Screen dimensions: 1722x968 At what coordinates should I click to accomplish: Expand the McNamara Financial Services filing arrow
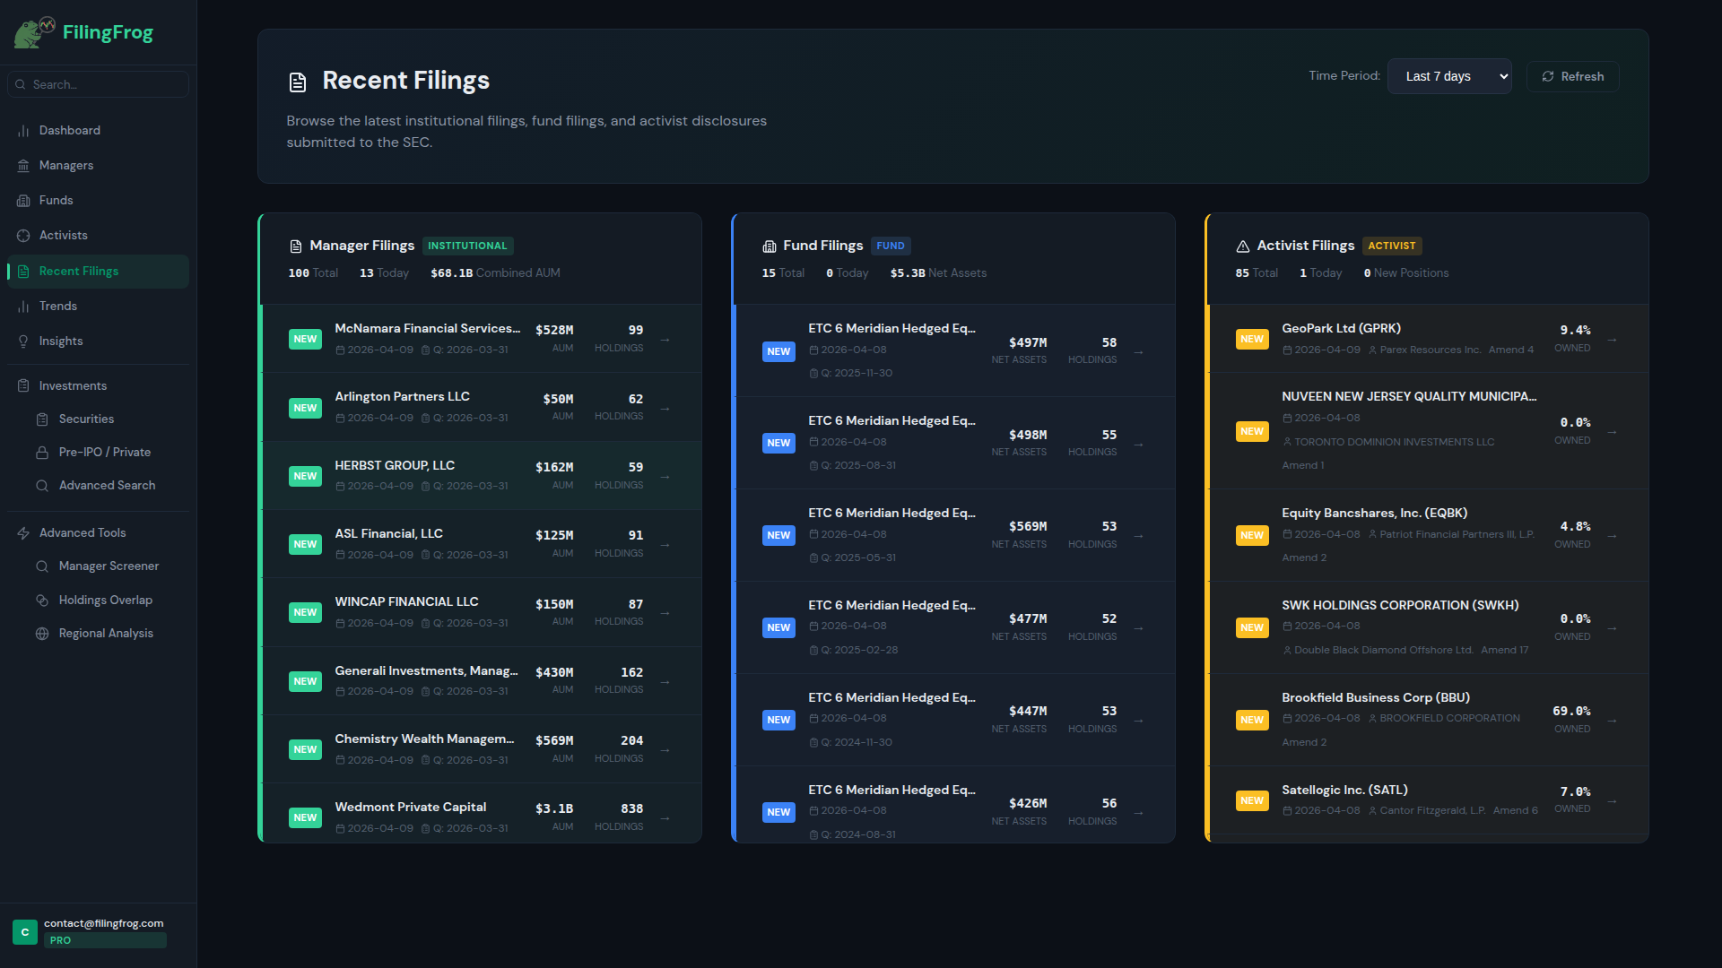[x=665, y=339]
